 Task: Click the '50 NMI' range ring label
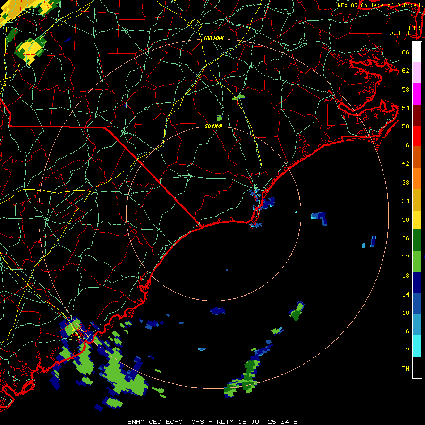[x=213, y=126]
